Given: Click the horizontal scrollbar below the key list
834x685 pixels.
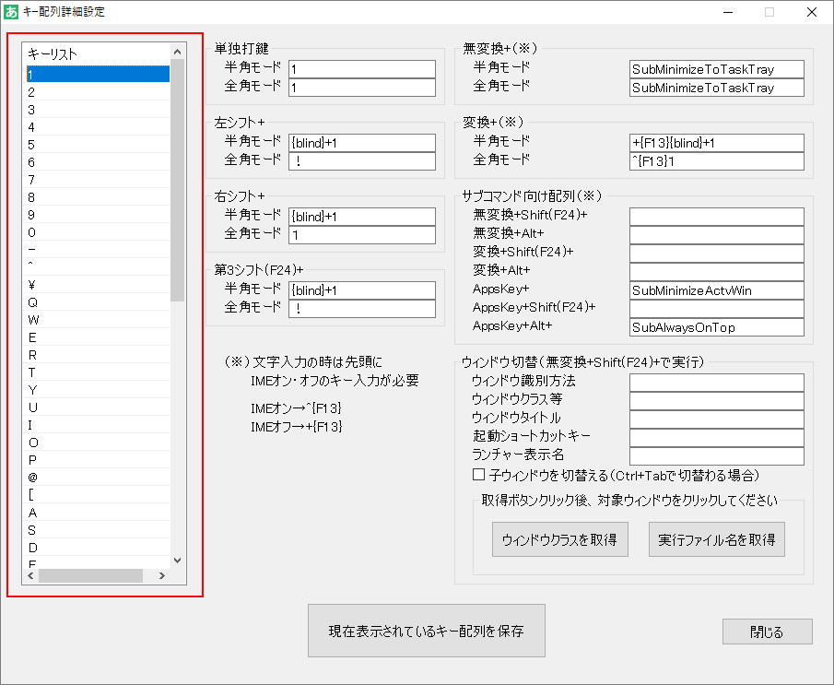Looking at the screenshot, I should tap(92, 575).
